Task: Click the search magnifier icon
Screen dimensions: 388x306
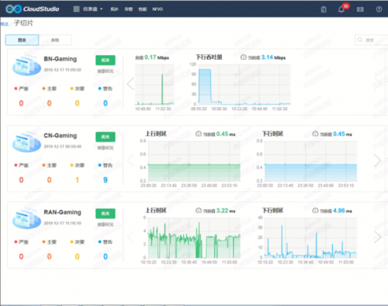Action: point(360,40)
